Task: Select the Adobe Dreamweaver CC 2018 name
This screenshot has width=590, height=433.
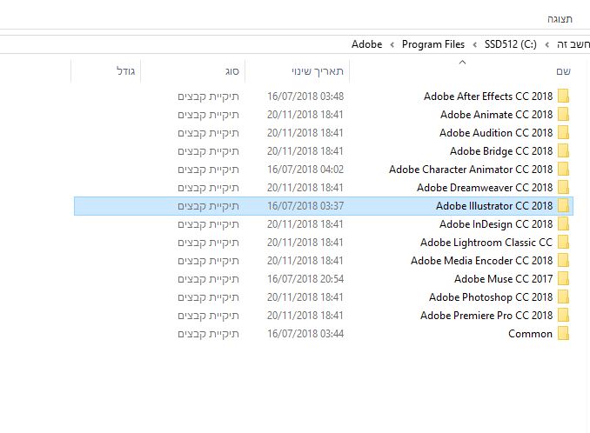Action: coord(485,188)
